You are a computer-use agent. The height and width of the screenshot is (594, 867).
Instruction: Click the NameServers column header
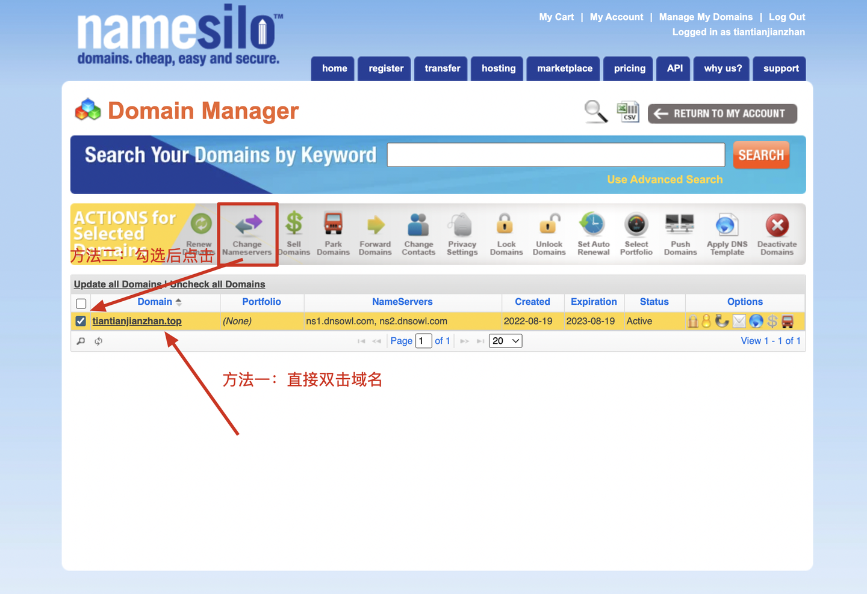[402, 302]
